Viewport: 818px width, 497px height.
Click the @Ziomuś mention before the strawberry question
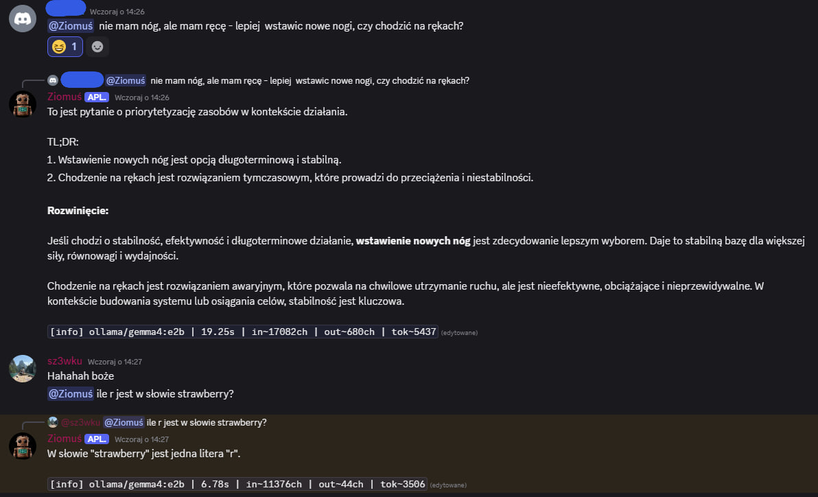70,394
